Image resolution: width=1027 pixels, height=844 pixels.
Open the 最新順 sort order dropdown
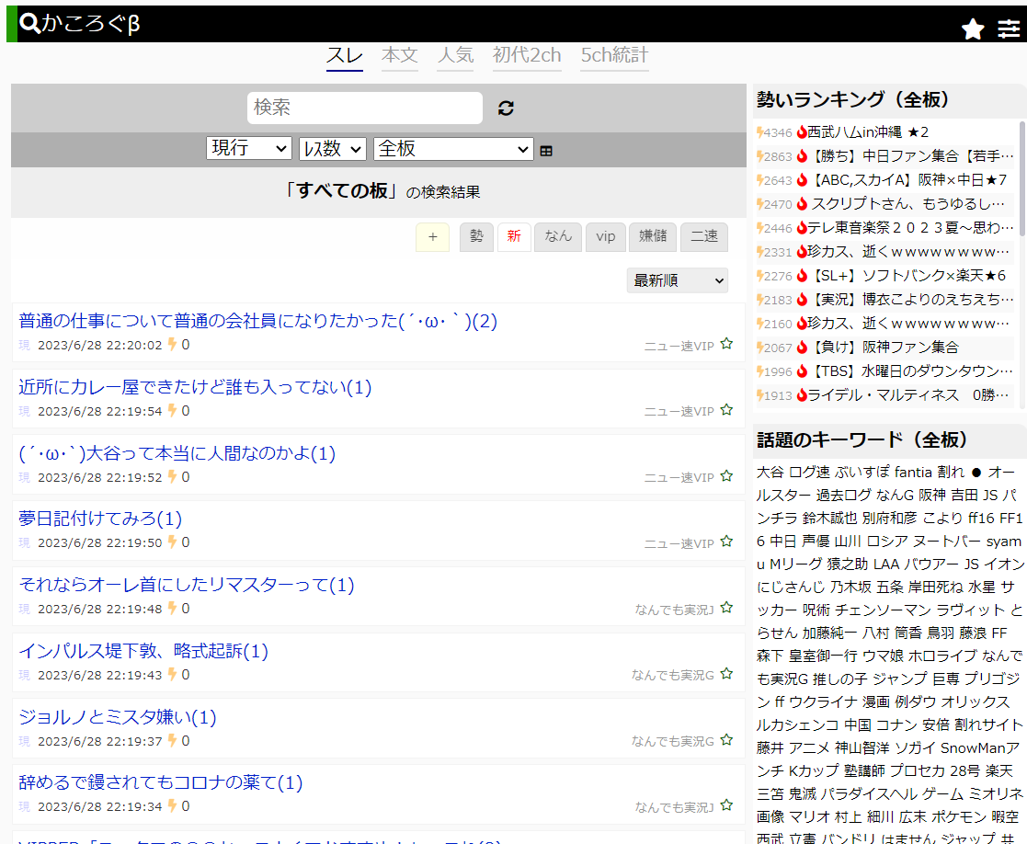(678, 279)
